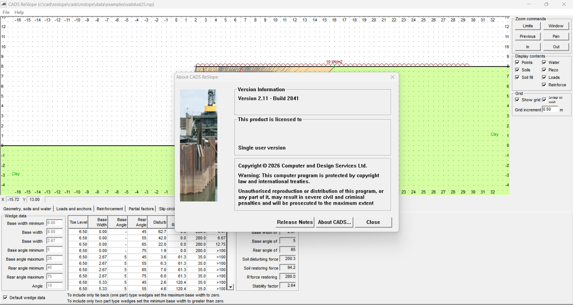Click the Rear Angle column header
Screen dimensions: 573x305
pos(138,222)
